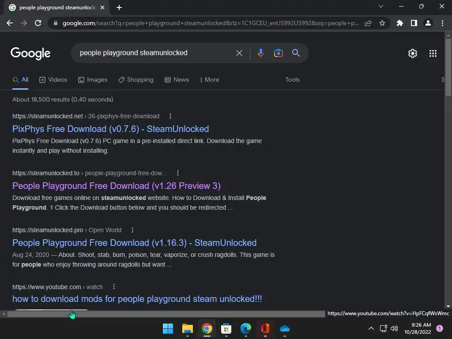Switch to the Images tab

(x=93, y=80)
